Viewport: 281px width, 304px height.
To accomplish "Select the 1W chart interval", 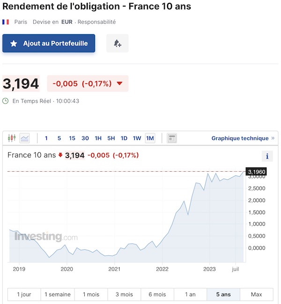I will coord(137,138).
